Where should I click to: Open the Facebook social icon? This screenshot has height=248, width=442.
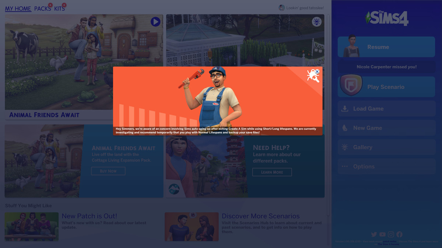click(x=399, y=234)
